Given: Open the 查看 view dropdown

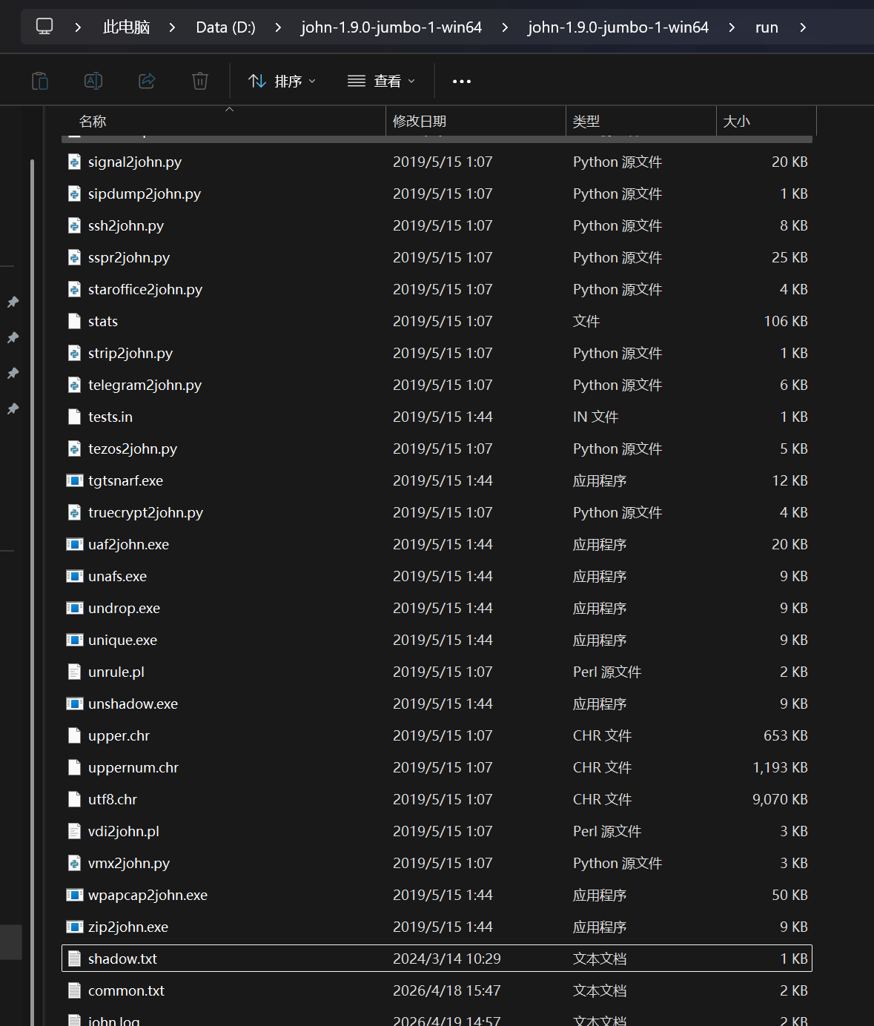Looking at the screenshot, I should [381, 81].
